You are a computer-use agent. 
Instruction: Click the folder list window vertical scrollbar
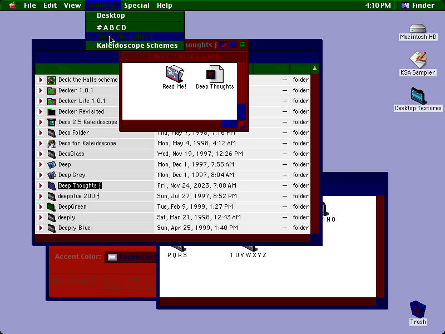(314, 154)
